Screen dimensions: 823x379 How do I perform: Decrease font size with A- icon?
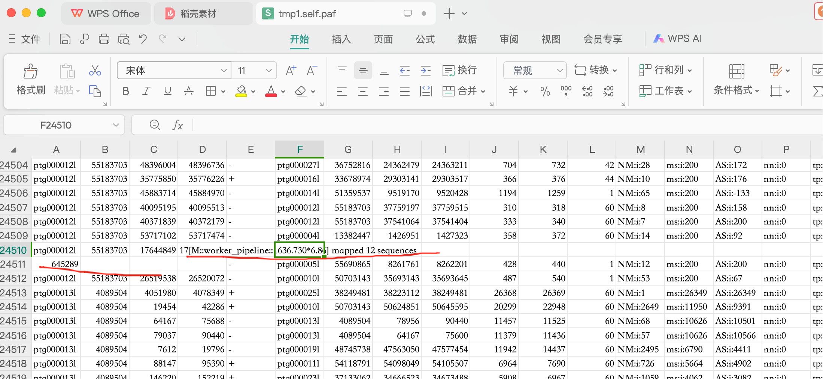tap(312, 70)
